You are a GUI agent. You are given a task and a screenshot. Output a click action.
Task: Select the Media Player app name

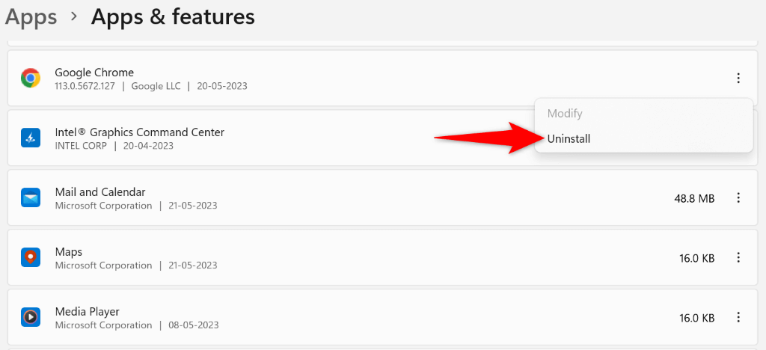[x=87, y=312]
